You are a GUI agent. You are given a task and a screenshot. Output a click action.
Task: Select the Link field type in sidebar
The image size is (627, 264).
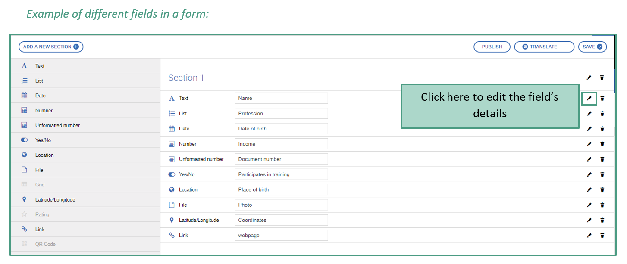[x=85, y=230]
